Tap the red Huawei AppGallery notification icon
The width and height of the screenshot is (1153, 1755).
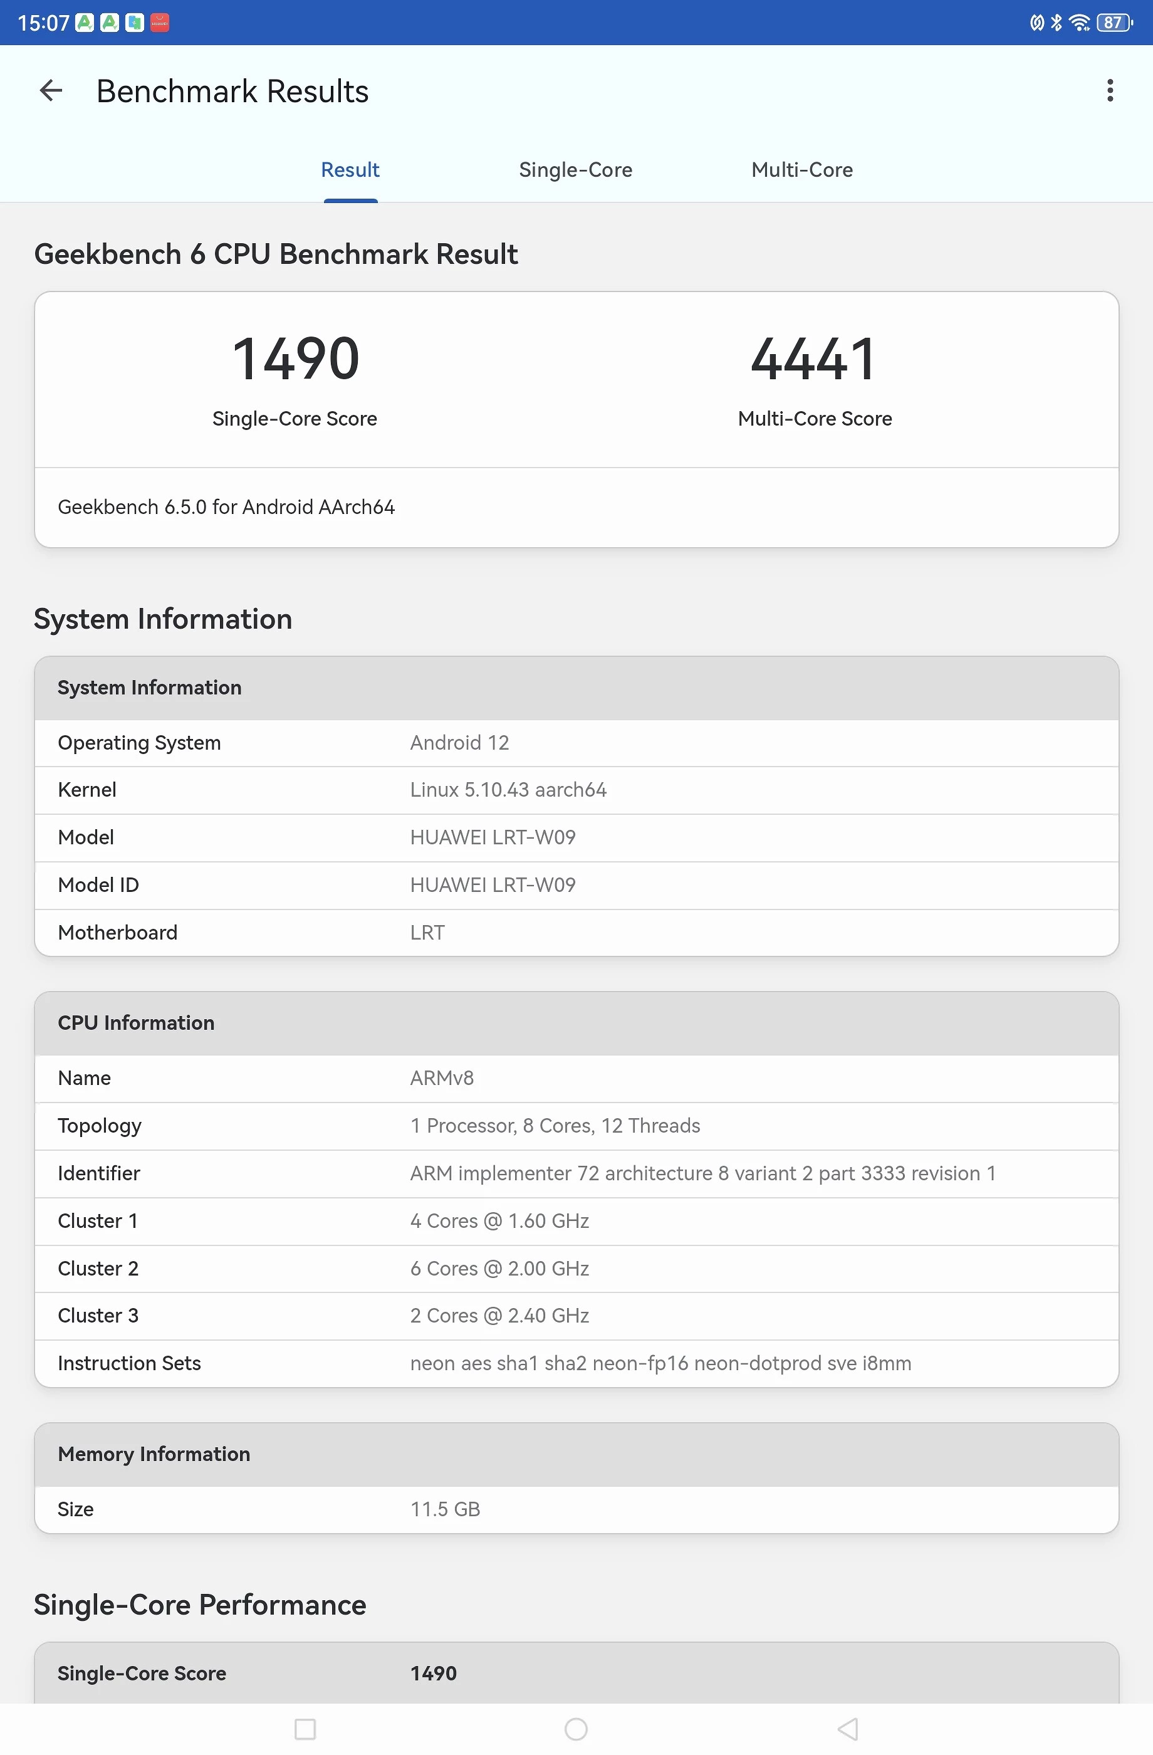coord(160,23)
